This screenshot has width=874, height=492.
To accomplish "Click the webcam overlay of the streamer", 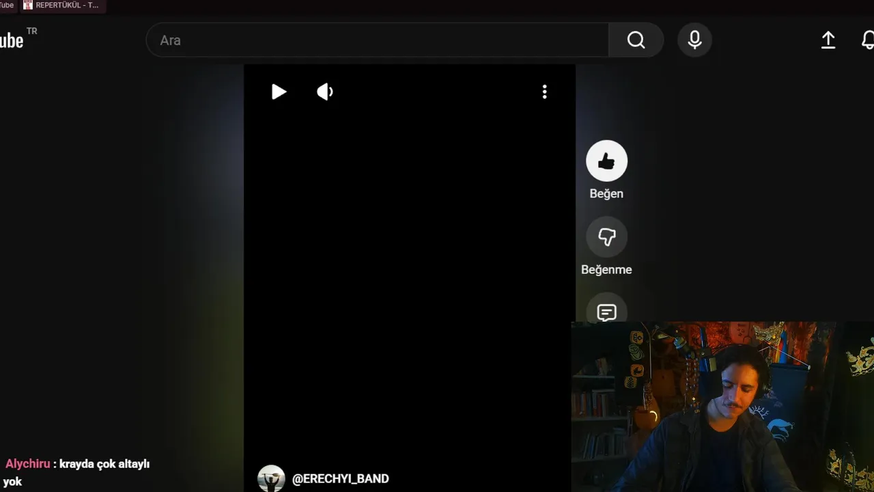I will 722,407.
